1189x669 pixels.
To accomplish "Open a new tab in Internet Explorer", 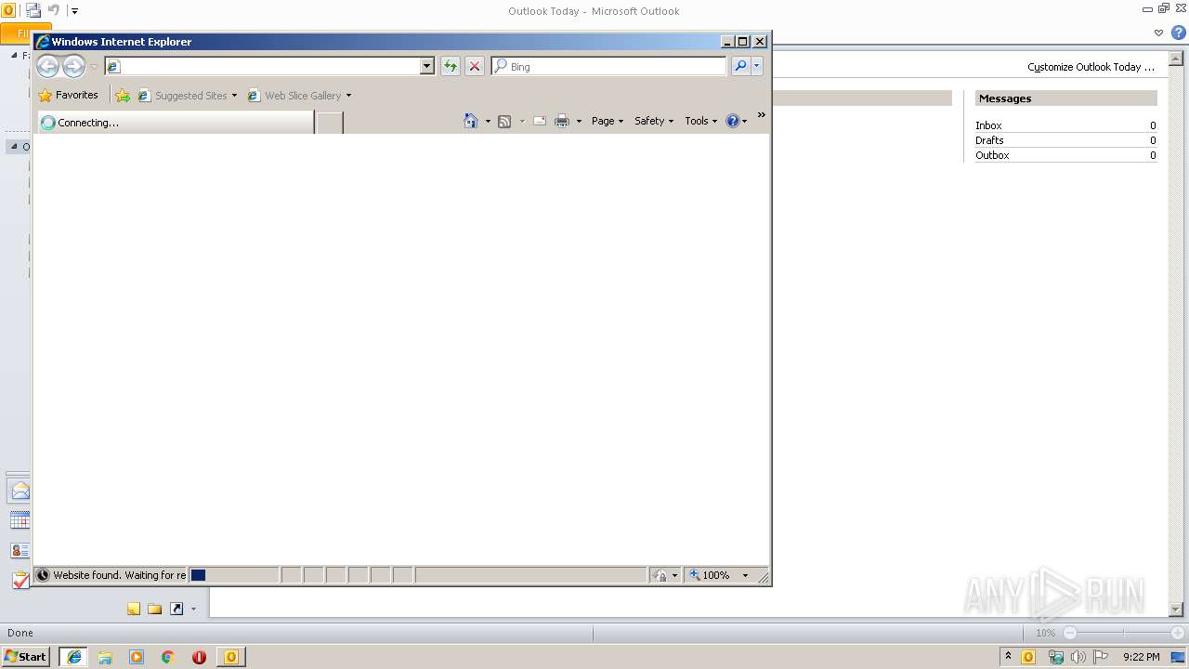I will (x=329, y=122).
